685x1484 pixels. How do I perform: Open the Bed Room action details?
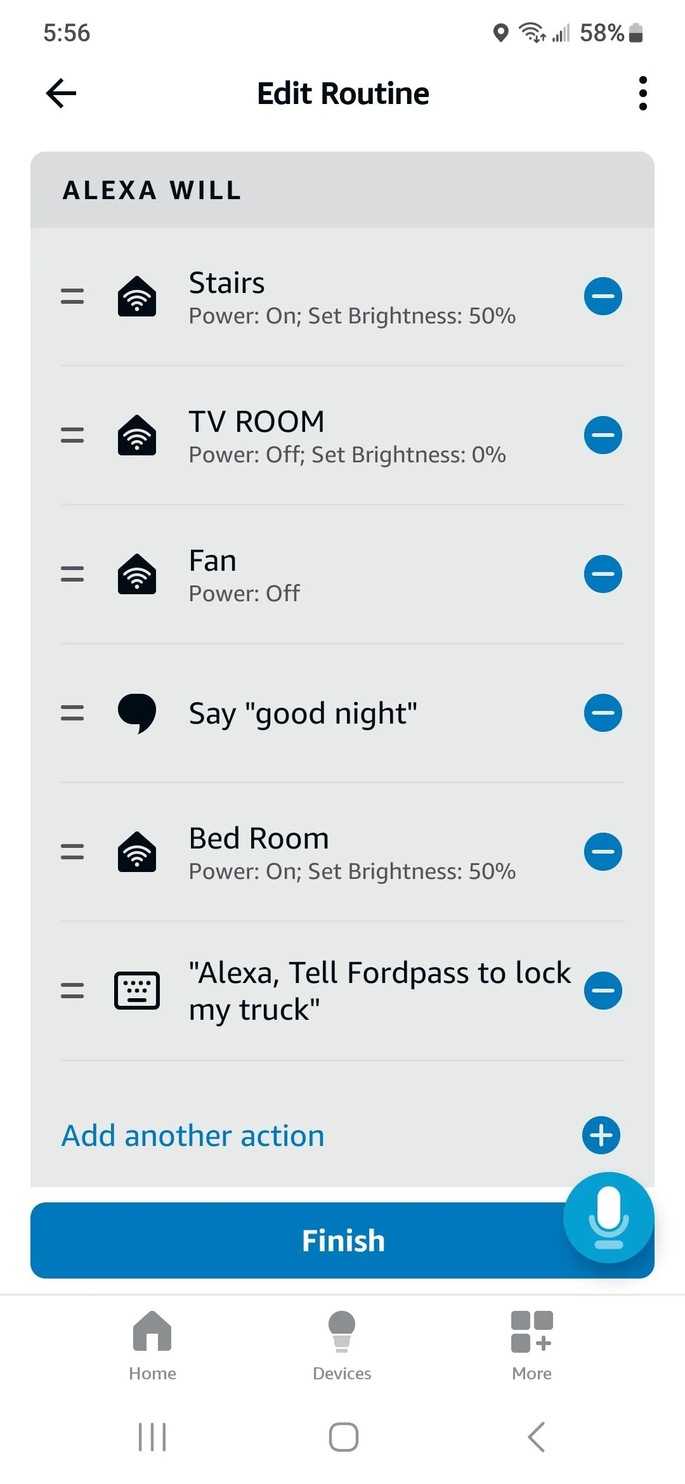(x=352, y=853)
